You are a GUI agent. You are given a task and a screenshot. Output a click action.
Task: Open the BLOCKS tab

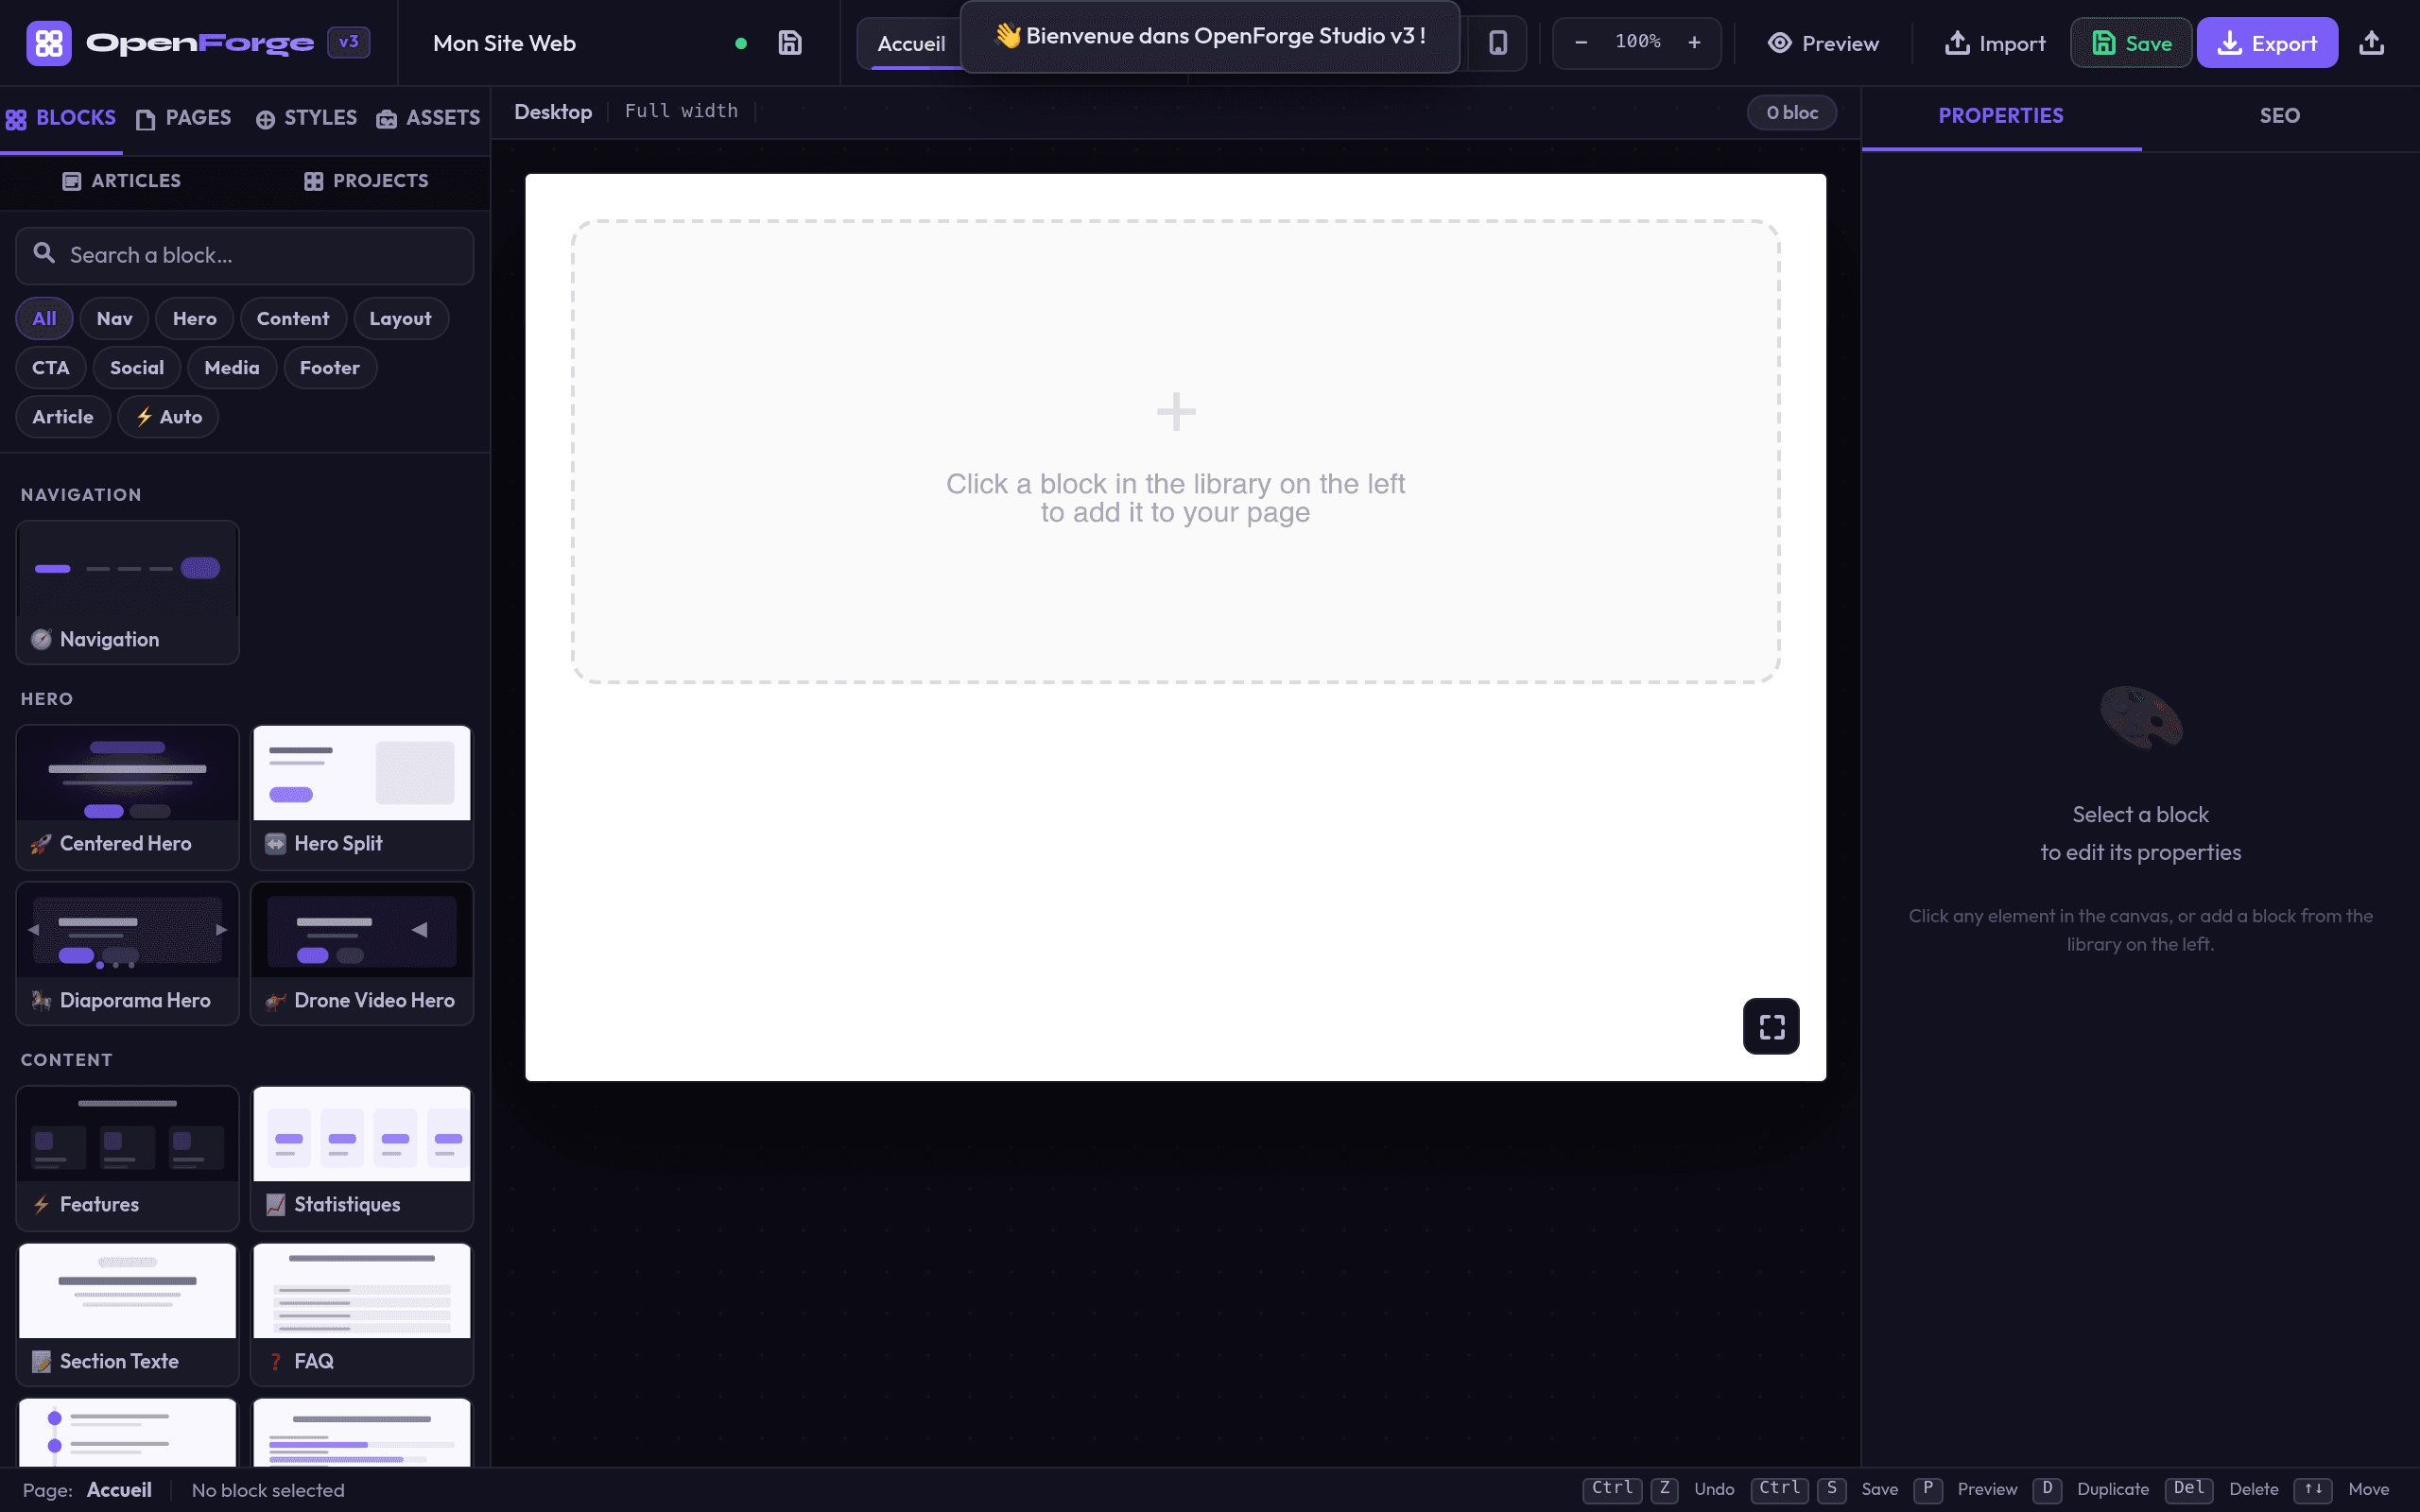61,118
